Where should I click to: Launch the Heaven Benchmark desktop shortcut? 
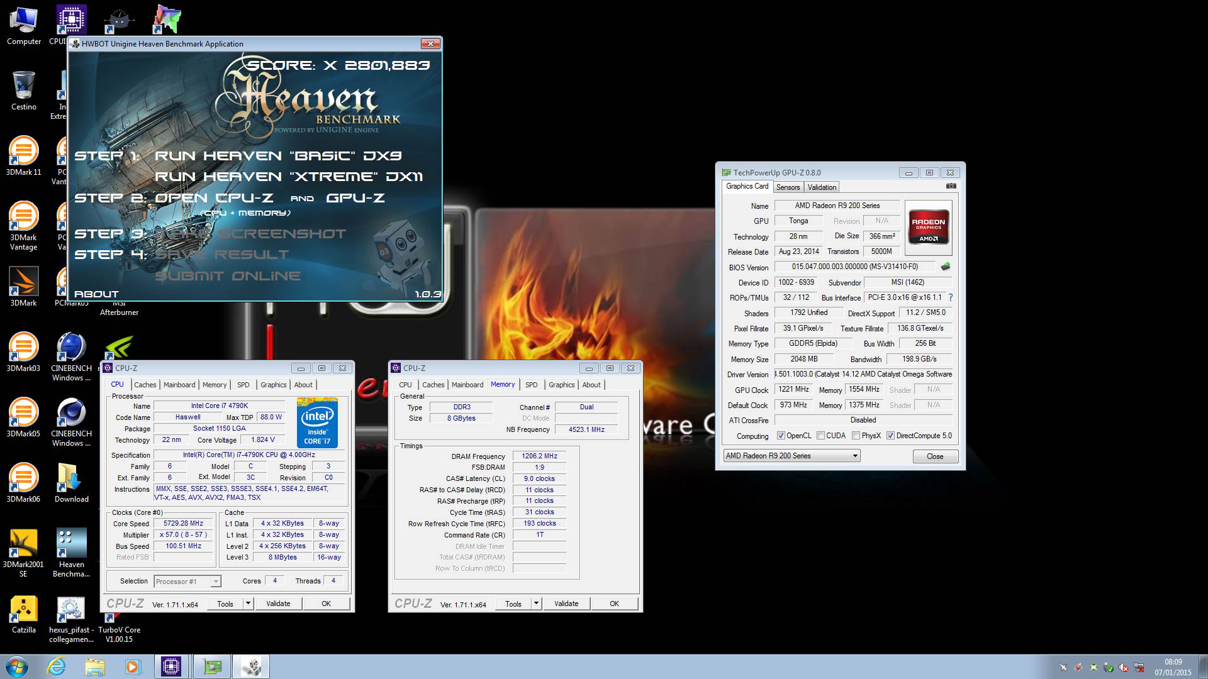pyautogui.click(x=72, y=553)
